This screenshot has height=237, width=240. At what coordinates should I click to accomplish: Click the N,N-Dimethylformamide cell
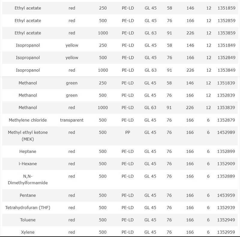click(x=28, y=180)
